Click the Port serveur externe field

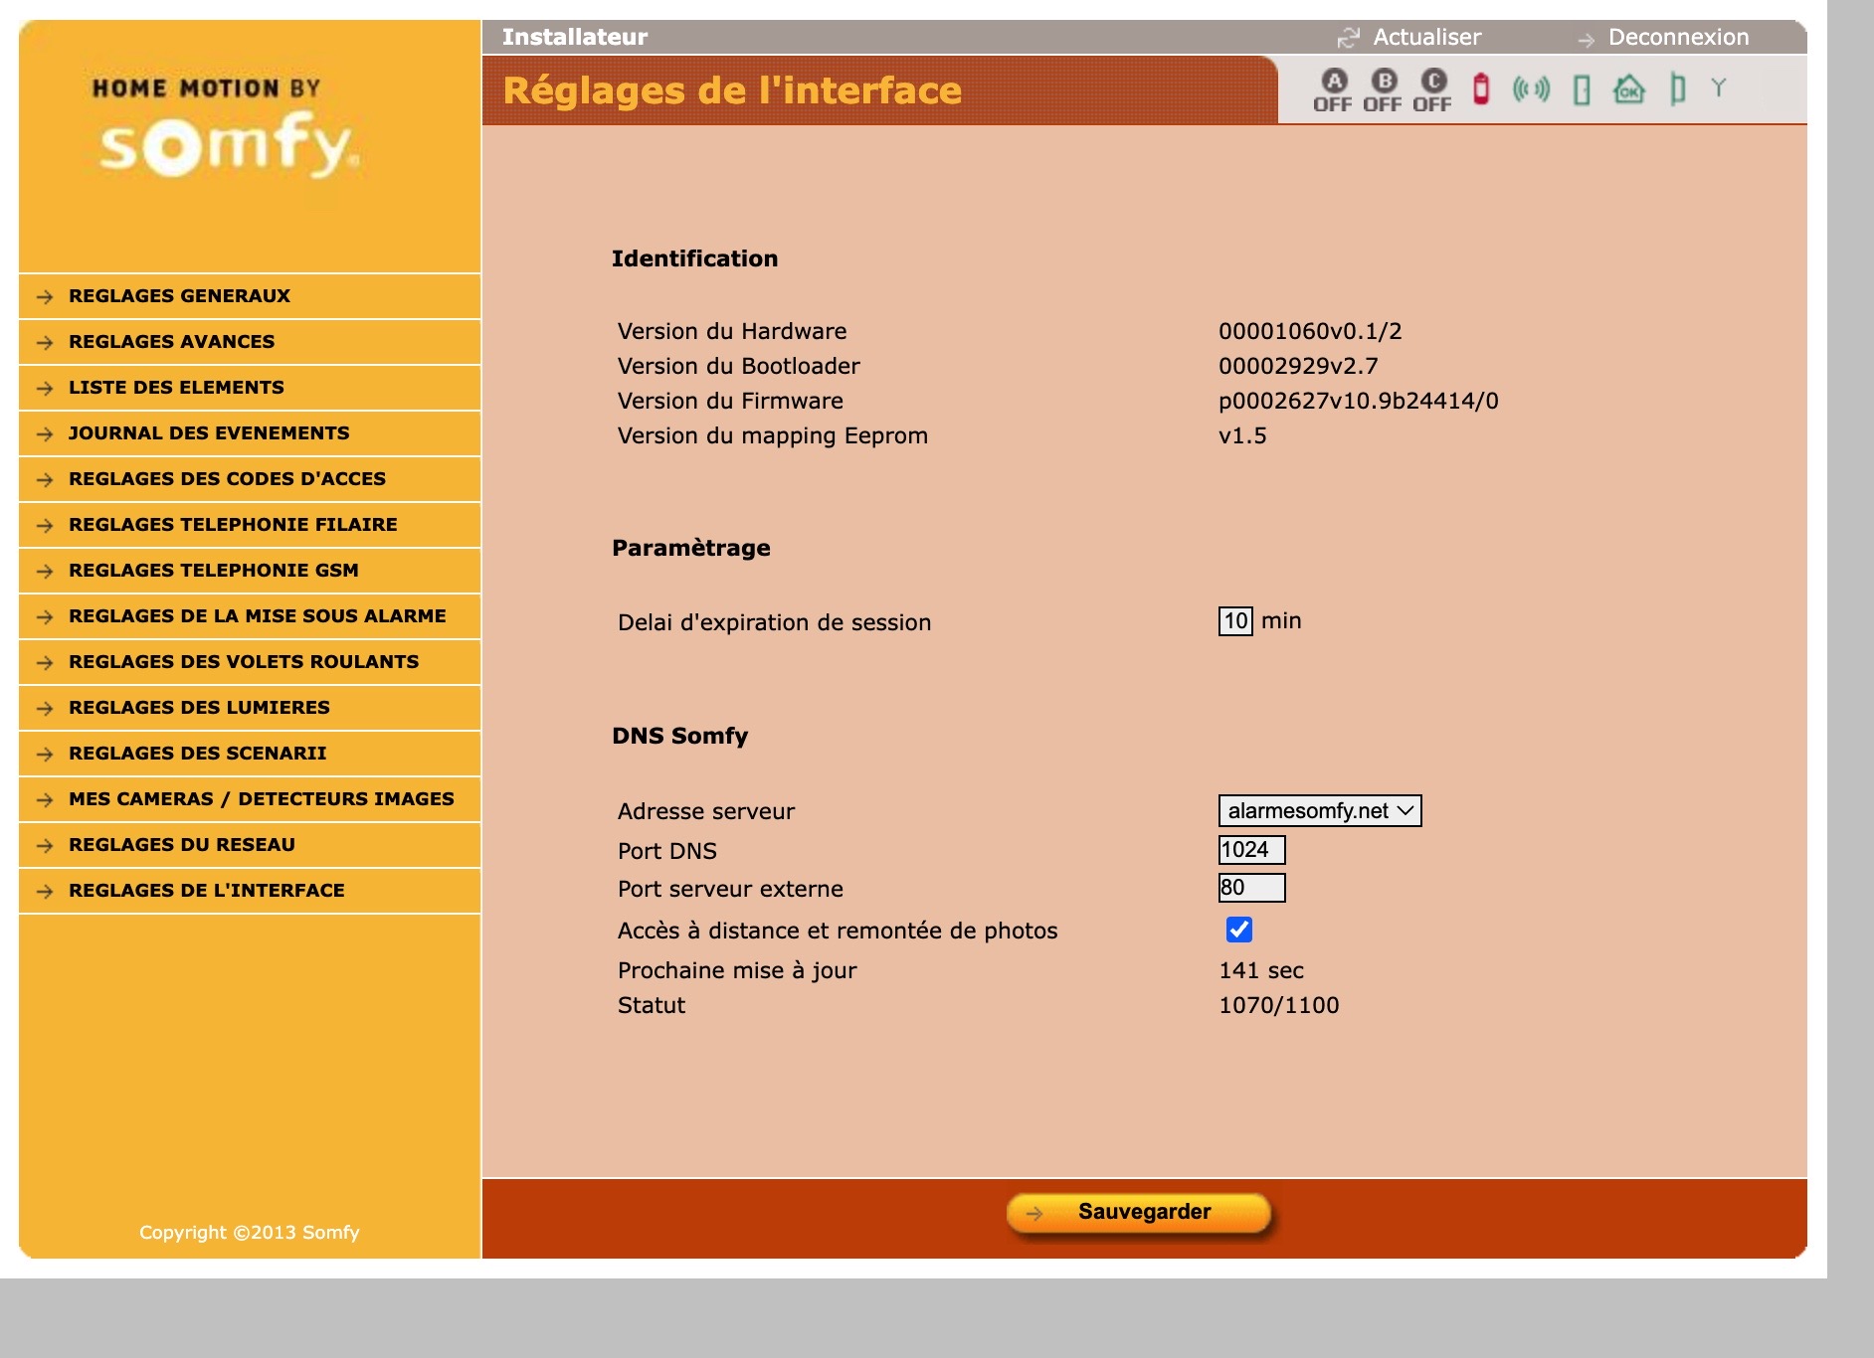[1251, 888]
